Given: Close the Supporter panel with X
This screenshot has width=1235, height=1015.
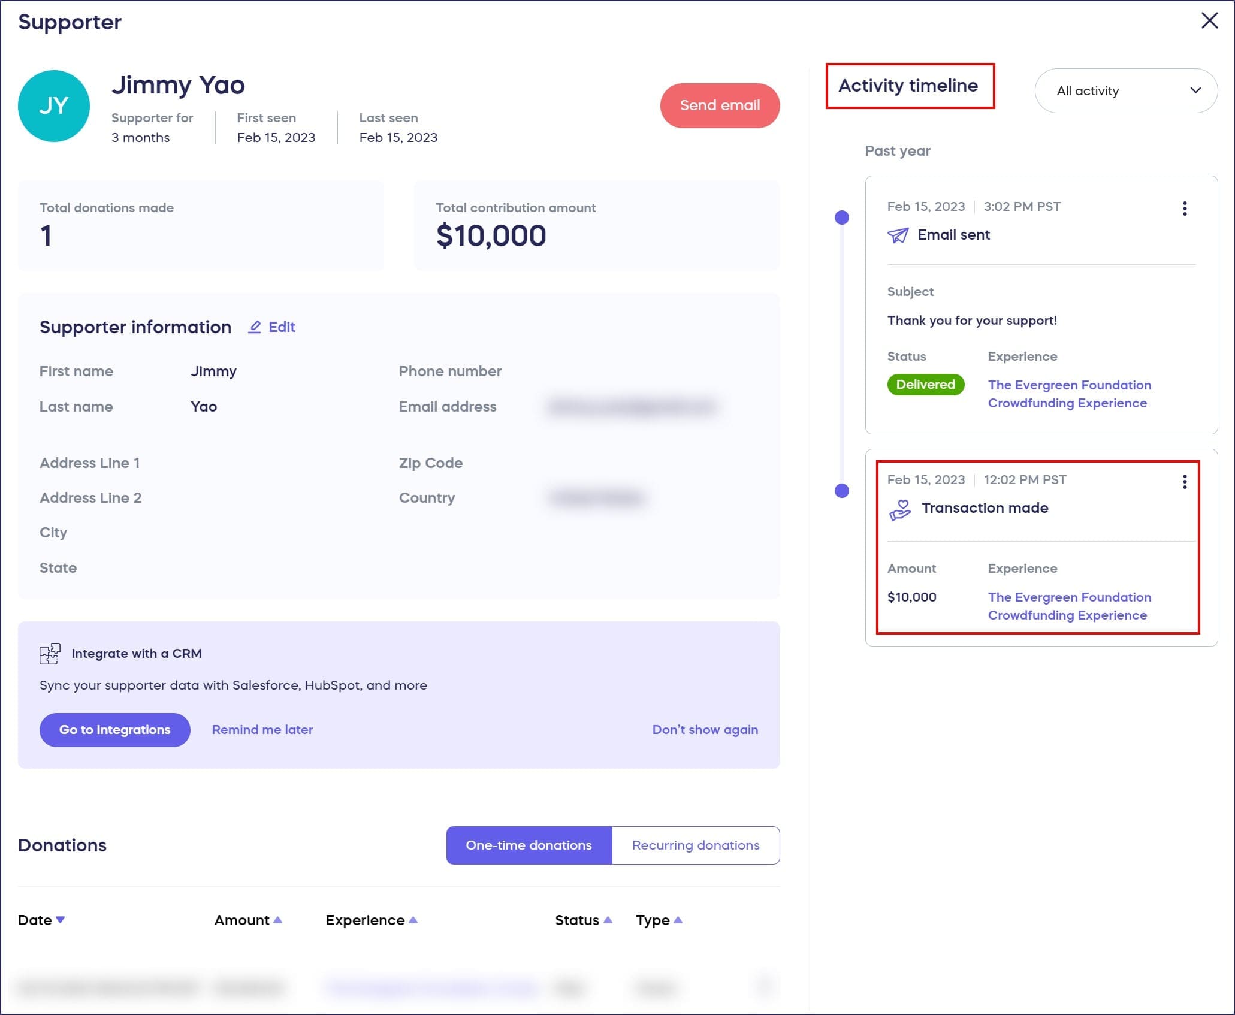Looking at the screenshot, I should coord(1209,21).
